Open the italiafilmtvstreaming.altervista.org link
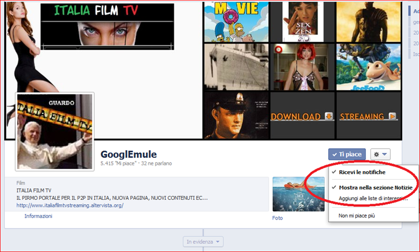 (70, 205)
